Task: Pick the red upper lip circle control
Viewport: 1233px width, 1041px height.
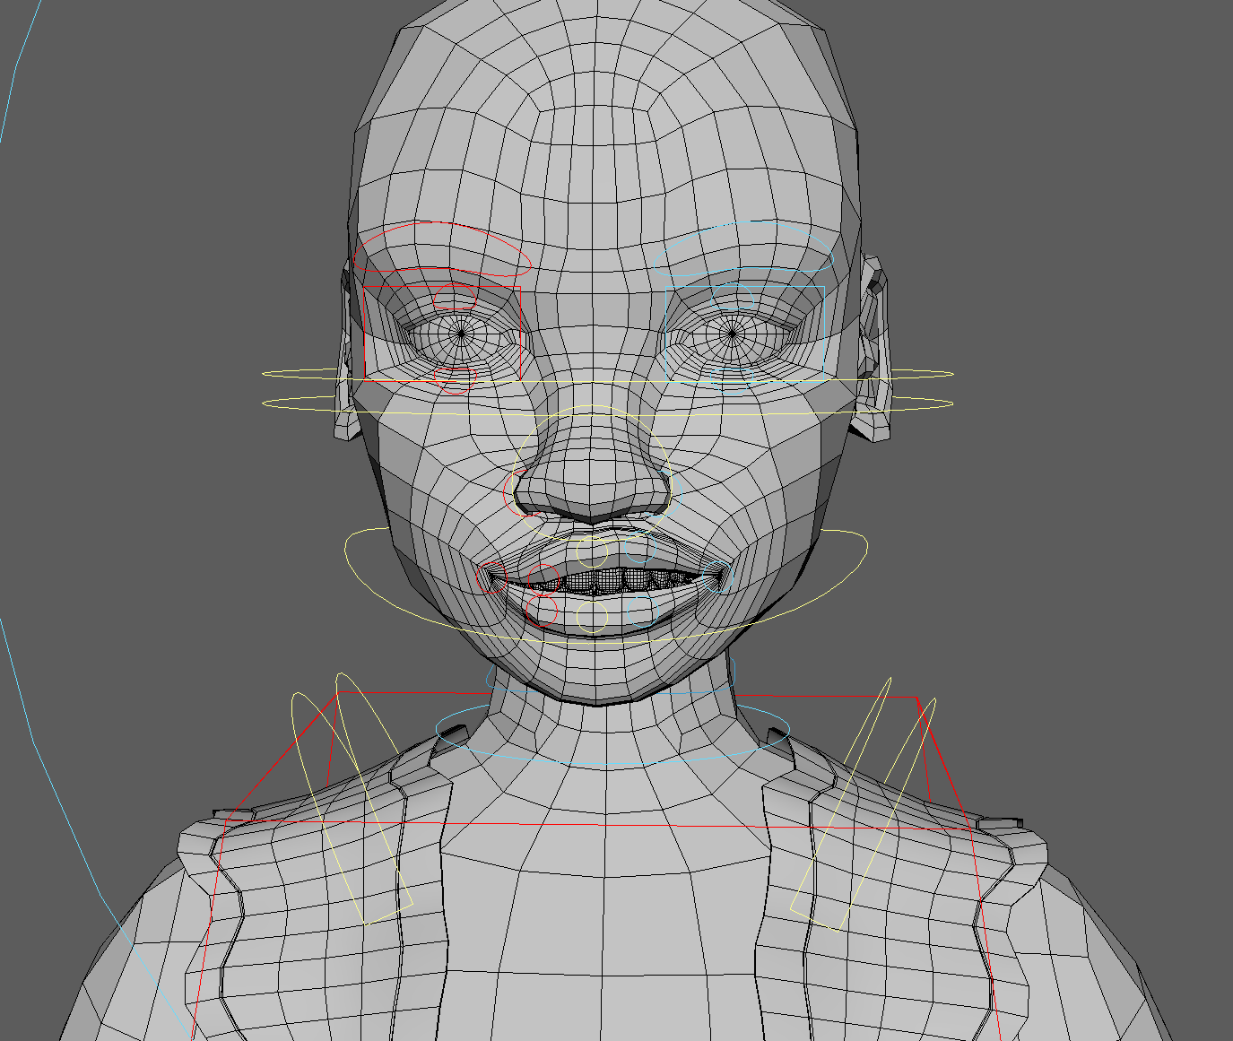Action: coord(542,580)
